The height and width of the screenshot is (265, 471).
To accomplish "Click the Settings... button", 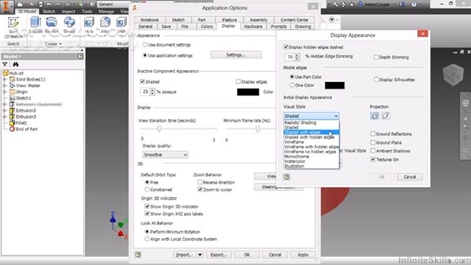I will pyautogui.click(x=235, y=55).
